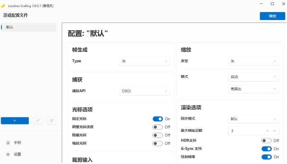Open the 帧生成 Type dropdown
The height and width of the screenshot is (164, 287).
tap(145, 61)
